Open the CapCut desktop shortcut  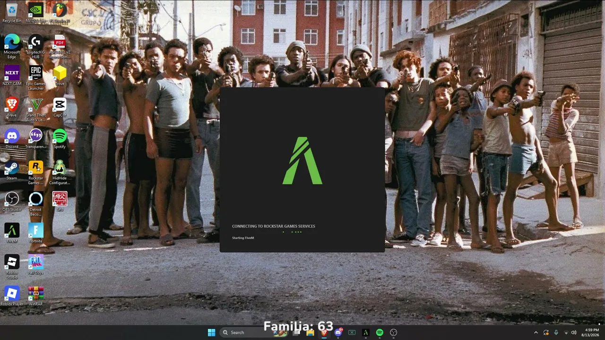point(60,107)
